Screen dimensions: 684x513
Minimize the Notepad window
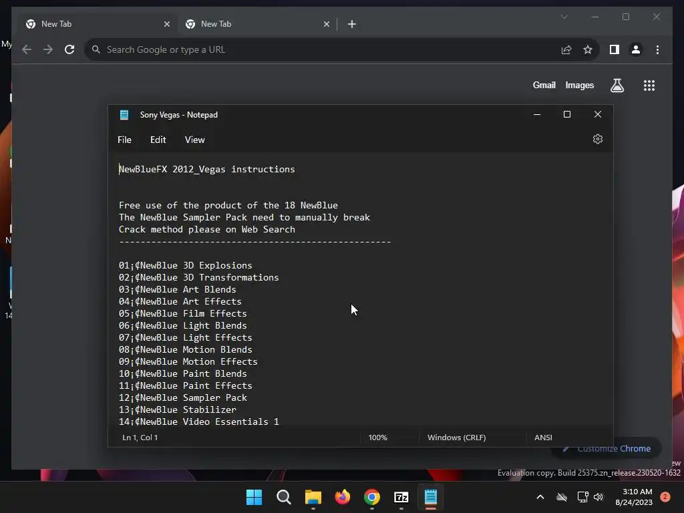tap(537, 114)
